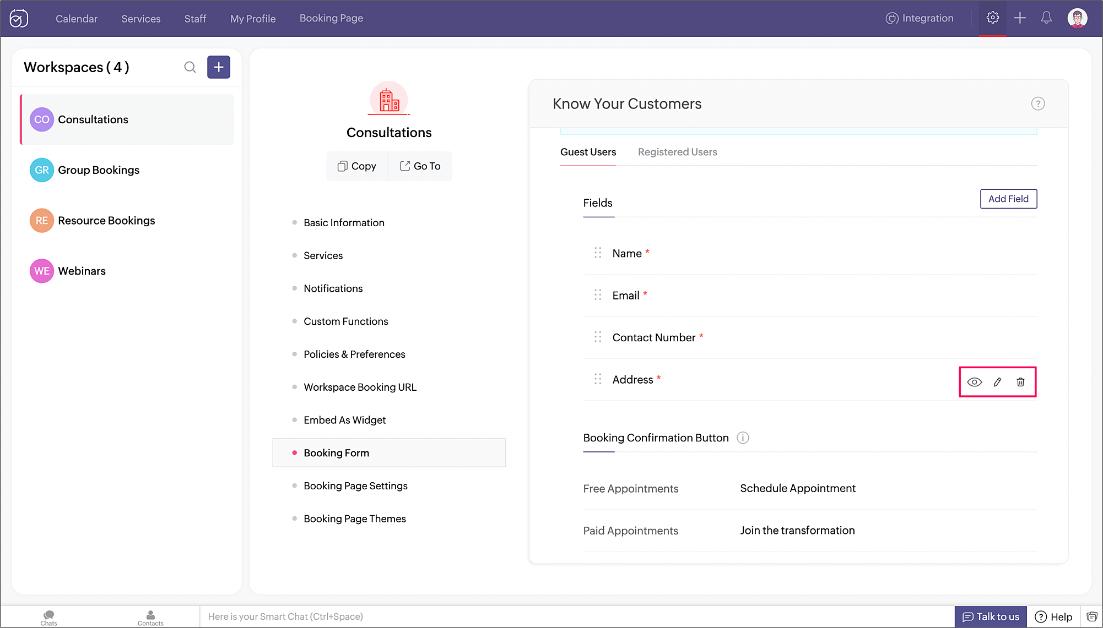
Task: Click Booking Confirmation Button info icon
Action: pos(743,438)
